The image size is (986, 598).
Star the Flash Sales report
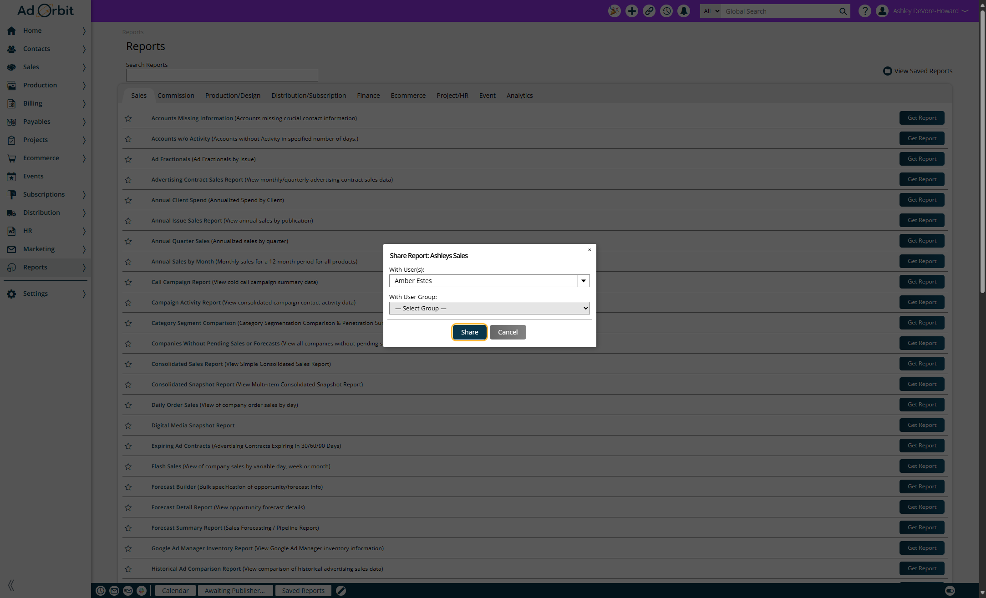click(x=128, y=466)
